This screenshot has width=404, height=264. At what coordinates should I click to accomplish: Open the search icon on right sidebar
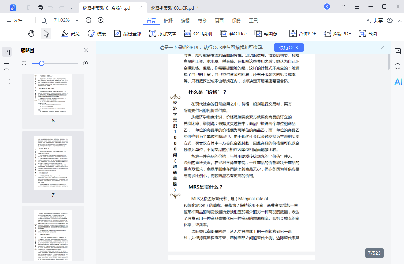click(398, 67)
